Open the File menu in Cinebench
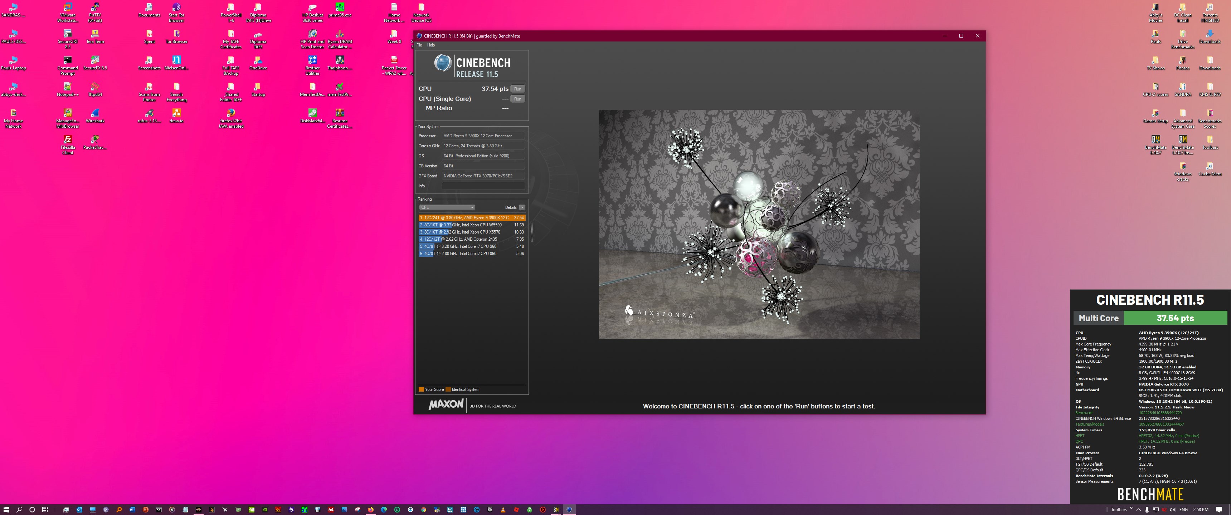1231x515 pixels. pos(419,45)
